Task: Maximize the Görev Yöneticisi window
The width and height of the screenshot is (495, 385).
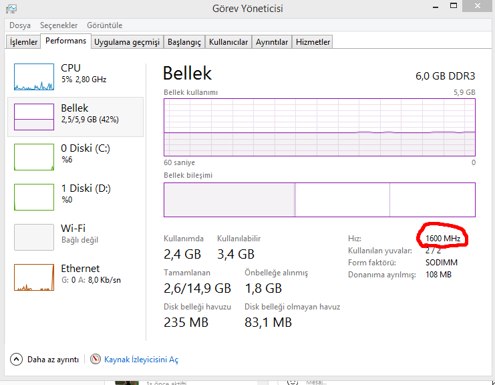Action: 454,6
